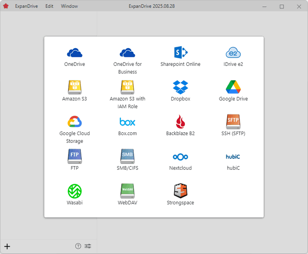Select the Box.com logo icon
The height and width of the screenshot is (254, 308).
[128, 122]
